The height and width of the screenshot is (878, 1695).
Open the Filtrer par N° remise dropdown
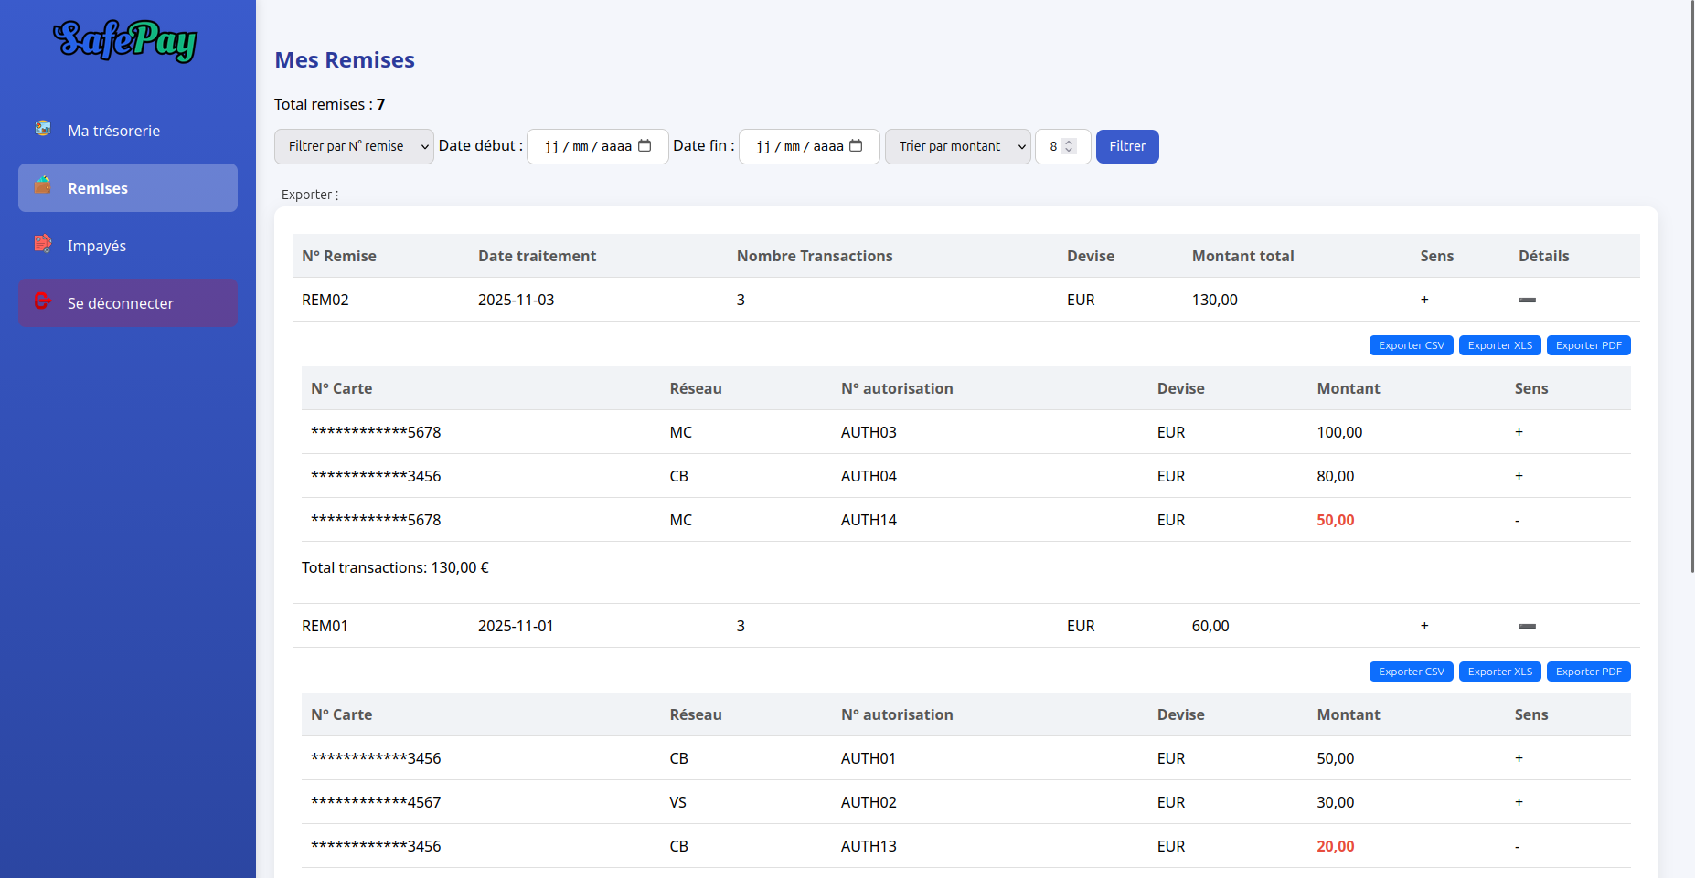(x=354, y=146)
